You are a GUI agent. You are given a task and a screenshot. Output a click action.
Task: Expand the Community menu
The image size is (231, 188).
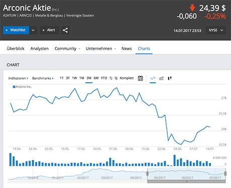(x=67, y=49)
